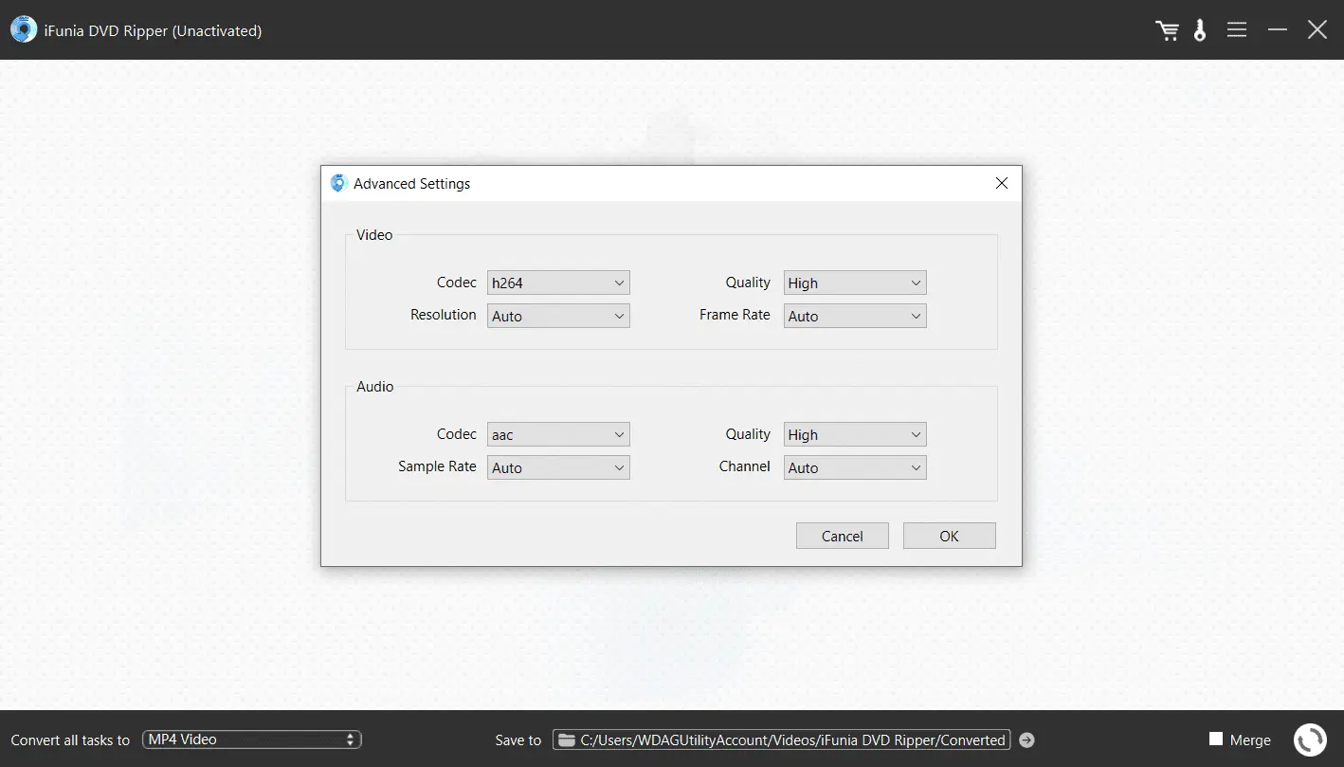Open the Audio Channel dropdown

pyautogui.click(x=854, y=467)
